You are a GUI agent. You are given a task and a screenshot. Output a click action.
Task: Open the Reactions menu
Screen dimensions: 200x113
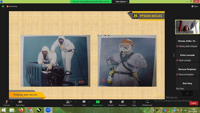(x=122, y=103)
